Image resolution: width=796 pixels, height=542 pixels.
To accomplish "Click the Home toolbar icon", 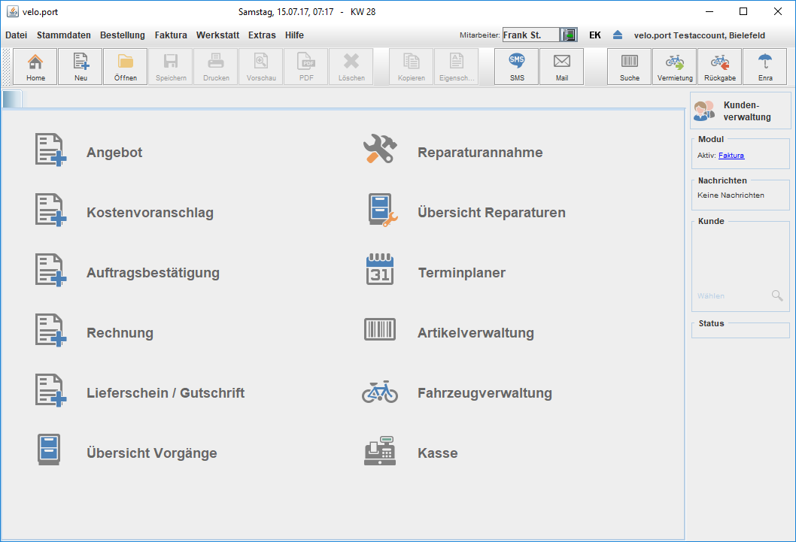I will (x=35, y=67).
